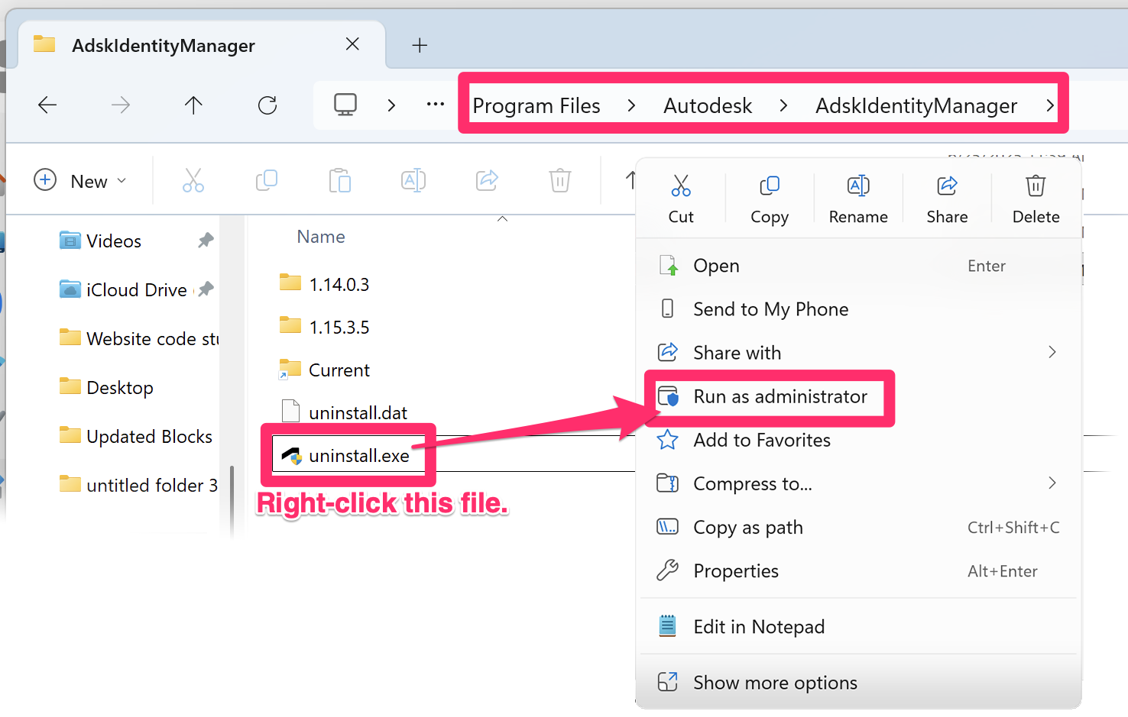Delete the file using the trash icon
Image resolution: width=1128 pixels, height=717 pixels.
(x=1036, y=197)
